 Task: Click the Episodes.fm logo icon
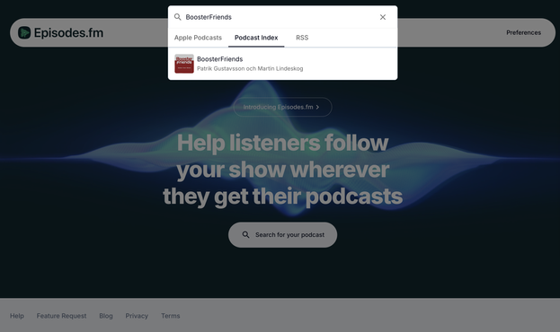click(x=24, y=32)
